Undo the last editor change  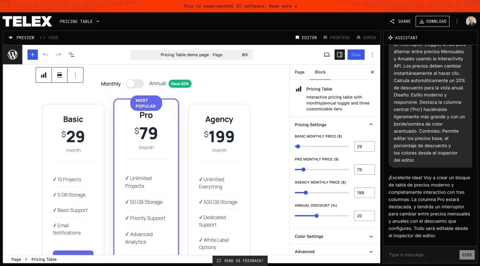[45, 55]
